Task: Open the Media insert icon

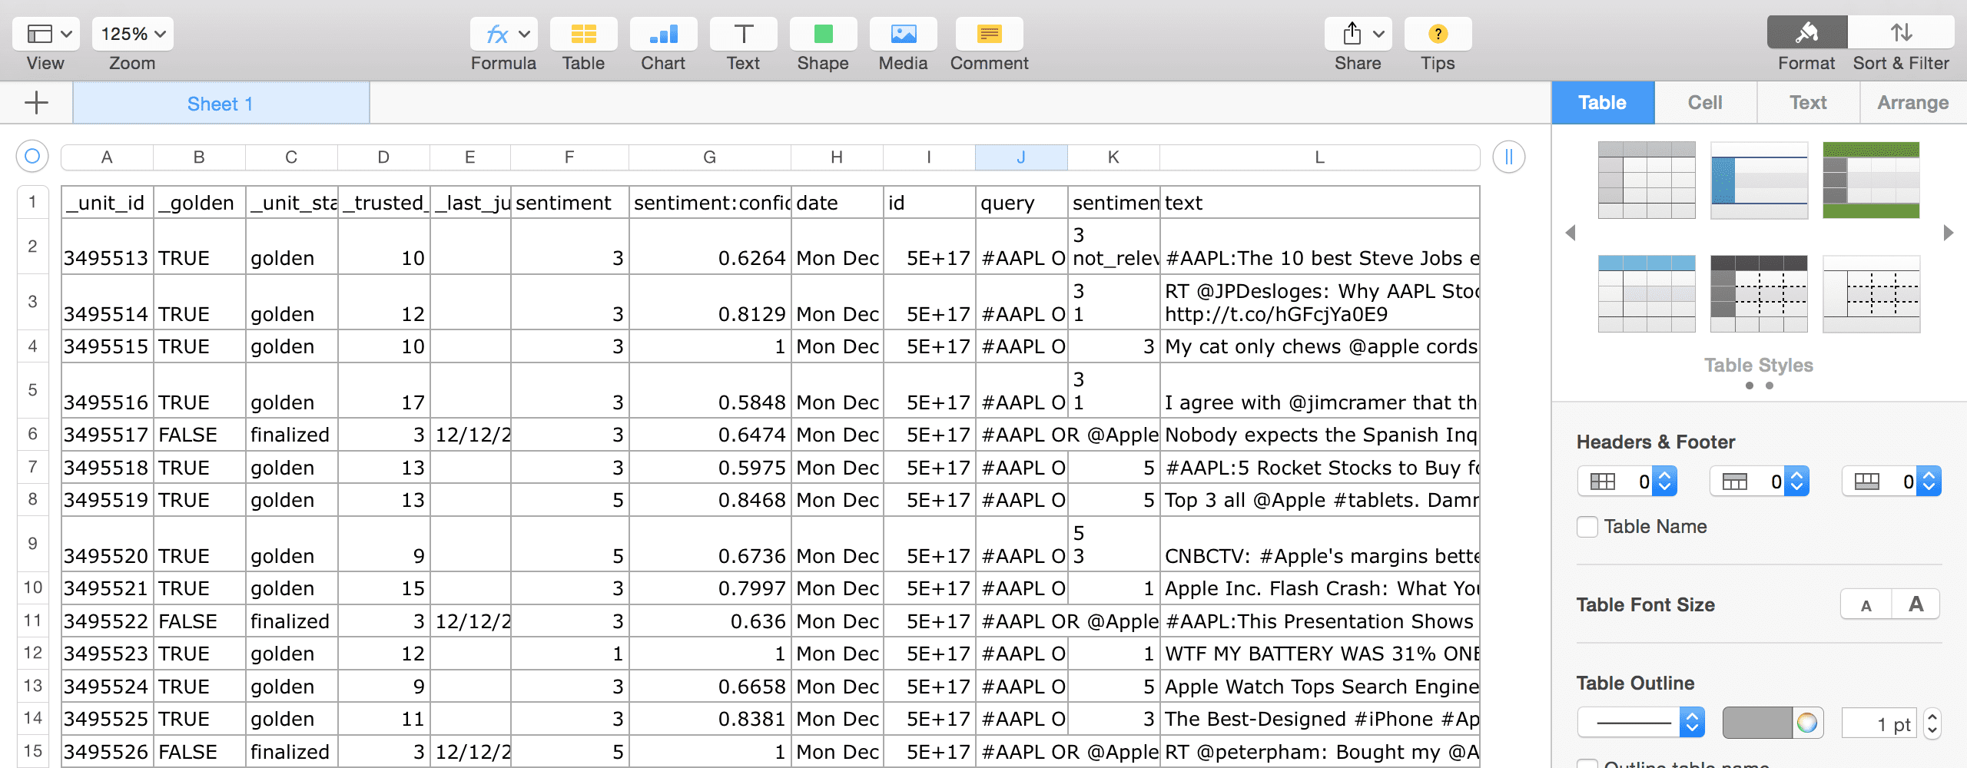Action: click(903, 34)
